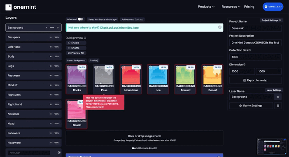Click warning icon on Desert trait
This screenshot has width=289, height=157.
point(205,67)
